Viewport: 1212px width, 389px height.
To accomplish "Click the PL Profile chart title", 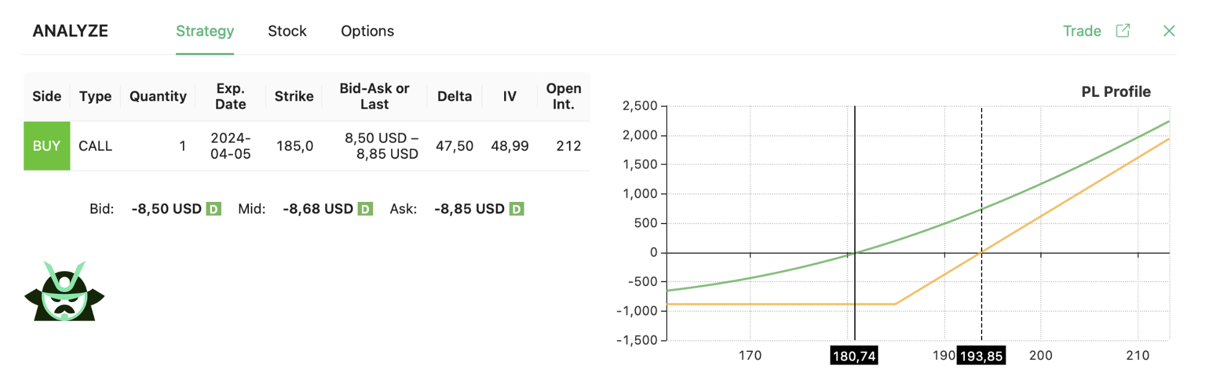I will pos(1115,92).
